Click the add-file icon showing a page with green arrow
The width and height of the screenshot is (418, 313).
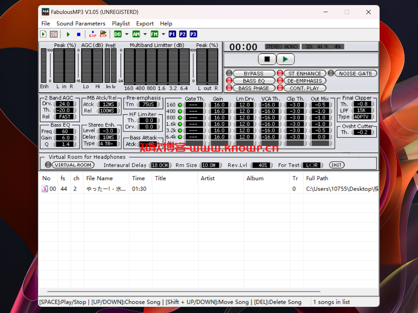coord(43,34)
